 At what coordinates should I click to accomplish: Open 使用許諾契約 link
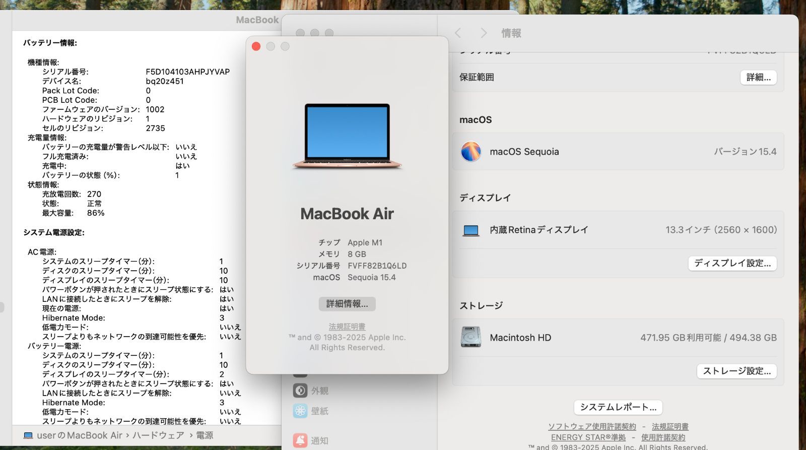pyautogui.click(x=663, y=437)
